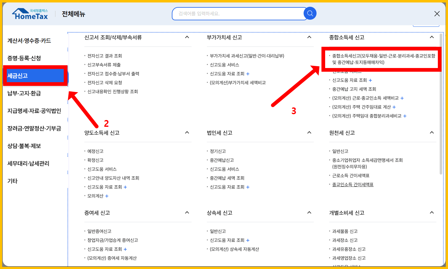
Task: Click plus icon next to 신고도움 자료 조회 under 상속세 신고
Action: [x=248, y=240]
